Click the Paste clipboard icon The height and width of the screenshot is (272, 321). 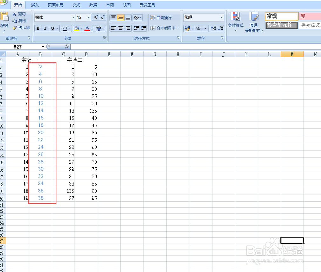point(4,17)
